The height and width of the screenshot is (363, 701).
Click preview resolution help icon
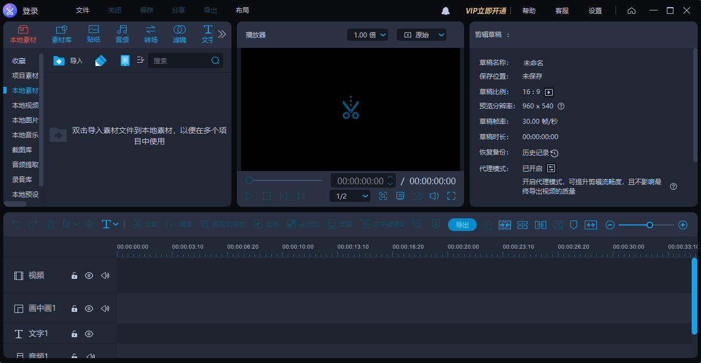pyautogui.click(x=561, y=106)
